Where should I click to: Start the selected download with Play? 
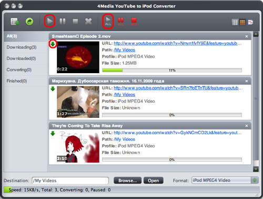click(50, 21)
